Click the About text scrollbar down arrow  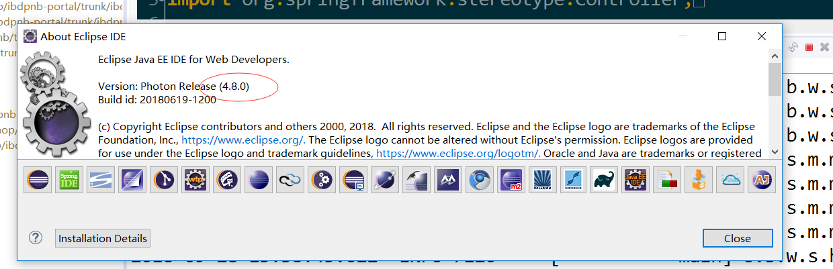[775, 152]
